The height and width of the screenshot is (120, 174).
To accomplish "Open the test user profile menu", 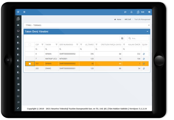I will point(140,12).
